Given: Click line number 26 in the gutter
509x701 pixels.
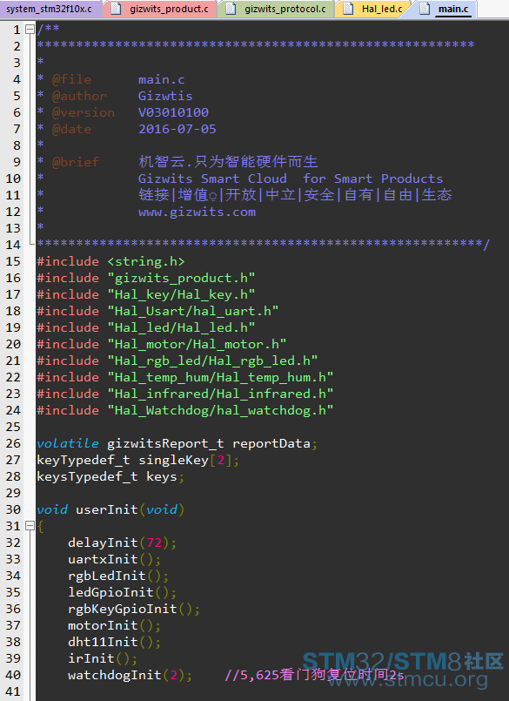Looking at the screenshot, I should (13, 443).
